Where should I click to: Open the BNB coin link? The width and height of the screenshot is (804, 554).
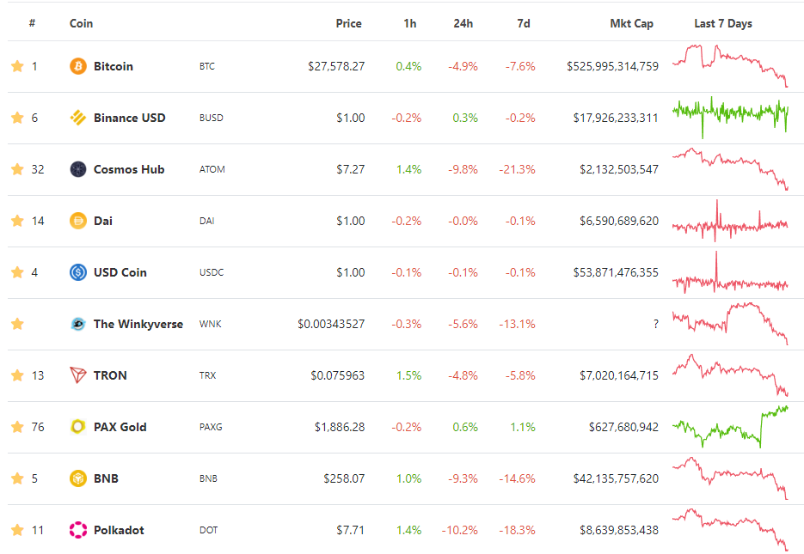106,478
